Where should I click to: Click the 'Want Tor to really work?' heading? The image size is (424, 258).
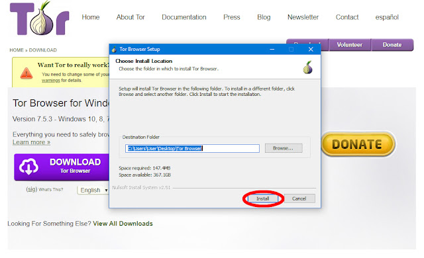tap(74, 65)
